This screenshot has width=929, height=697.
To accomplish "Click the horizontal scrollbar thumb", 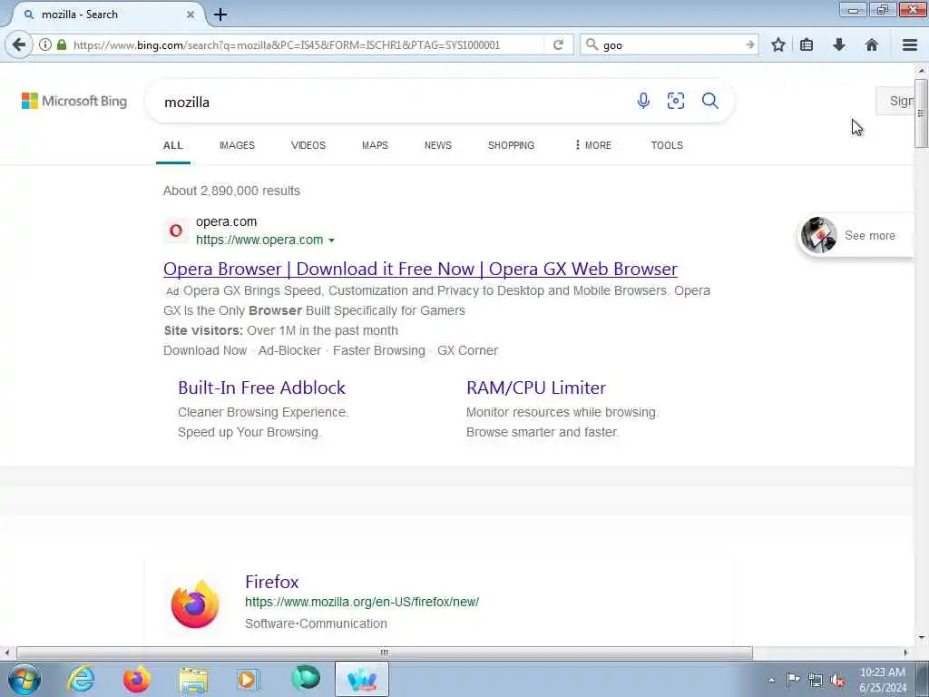I will coord(385,653).
